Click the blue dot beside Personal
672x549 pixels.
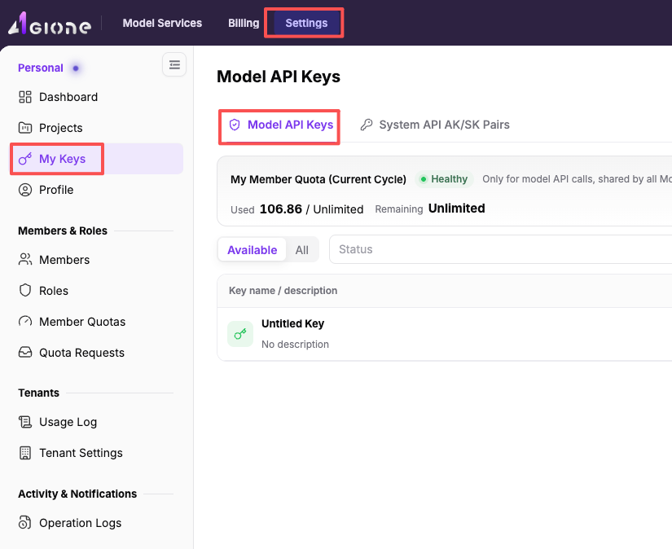coord(76,68)
